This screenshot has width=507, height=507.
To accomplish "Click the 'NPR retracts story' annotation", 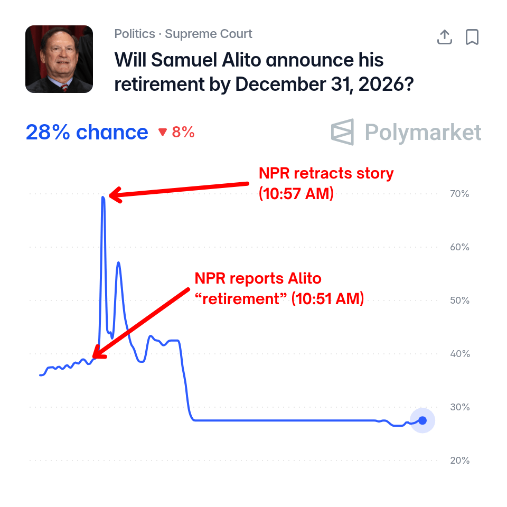I will (x=326, y=183).
